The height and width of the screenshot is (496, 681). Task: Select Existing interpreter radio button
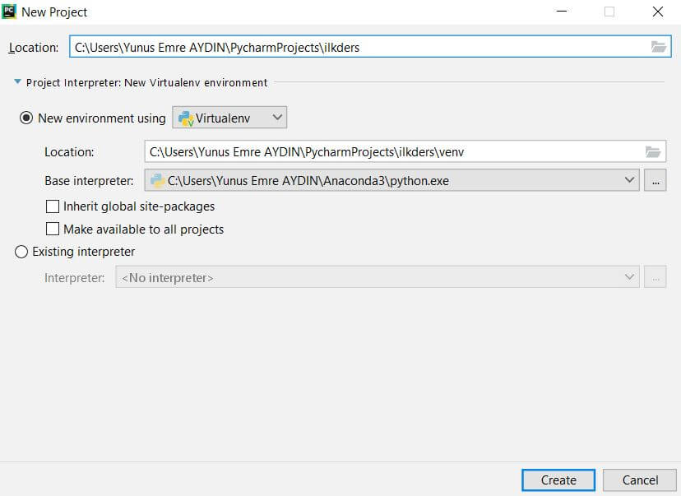[21, 252]
